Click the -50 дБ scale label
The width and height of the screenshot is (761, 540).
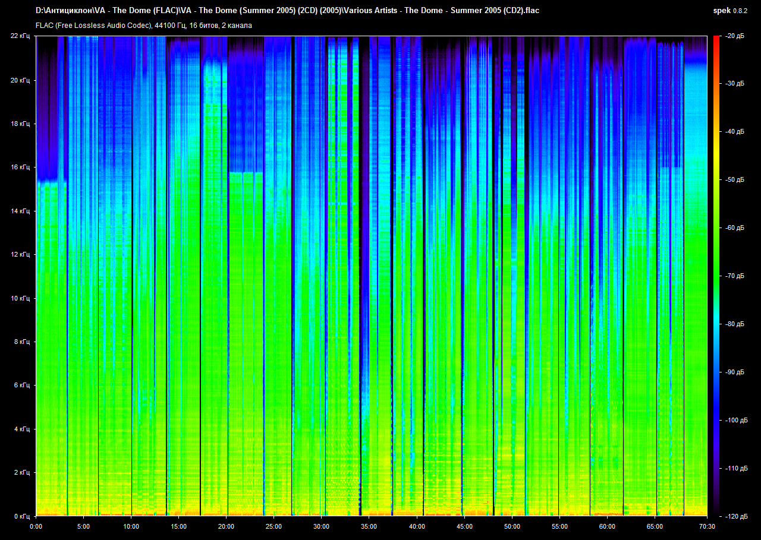[734, 179]
